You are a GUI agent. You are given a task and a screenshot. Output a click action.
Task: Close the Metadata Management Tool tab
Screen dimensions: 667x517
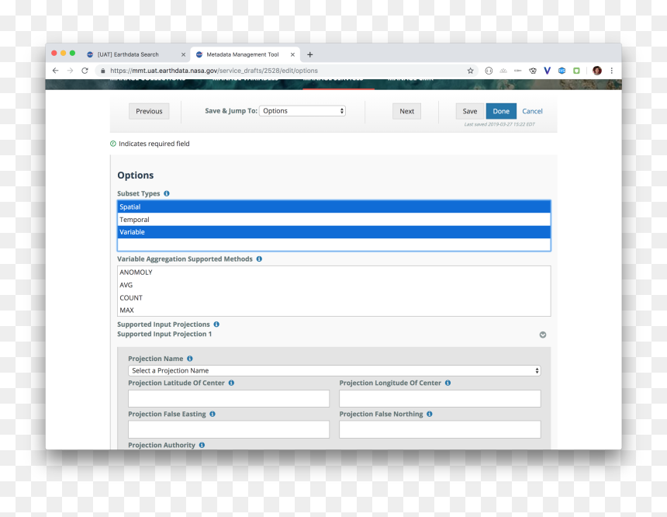[292, 54]
